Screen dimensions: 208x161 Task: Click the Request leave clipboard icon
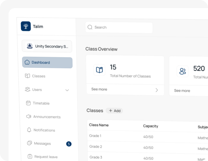pyautogui.click(x=30, y=157)
